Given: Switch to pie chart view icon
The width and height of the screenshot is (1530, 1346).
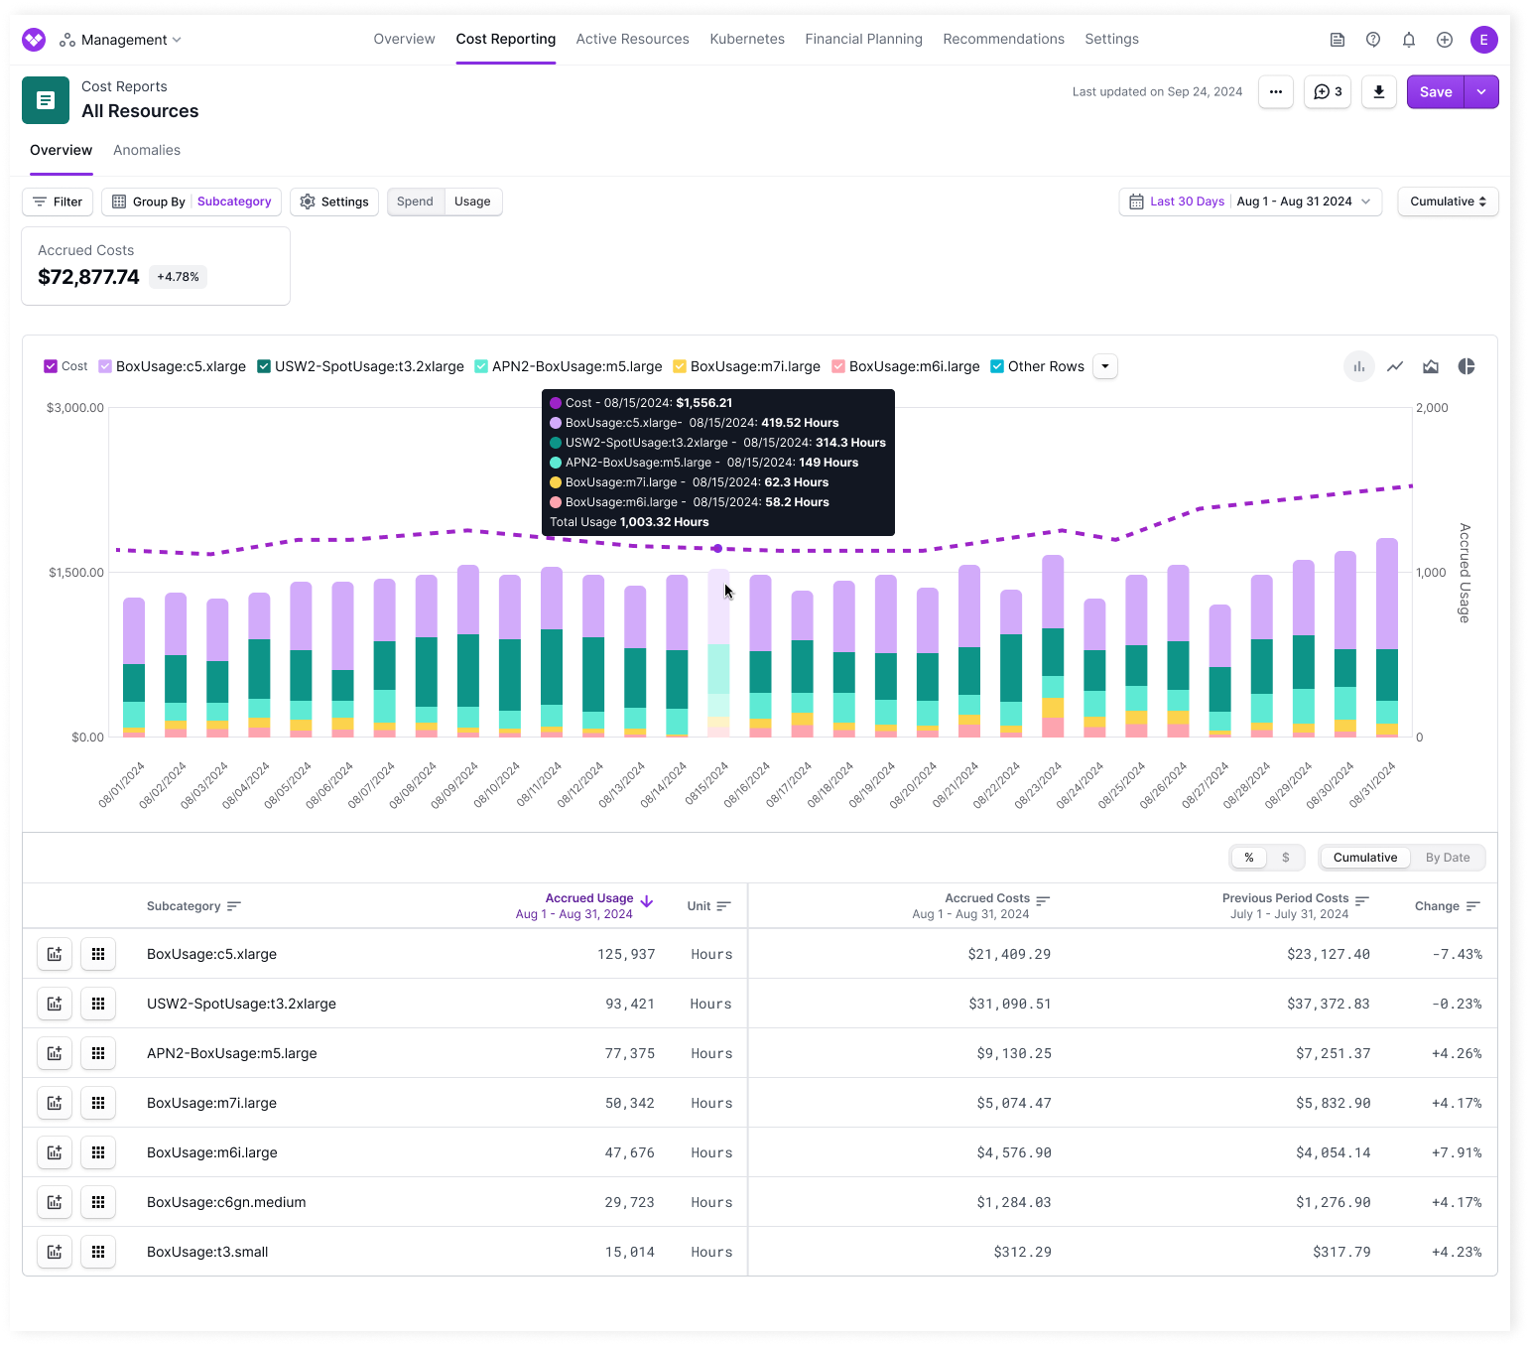Looking at the screenshot, I should pos(1466,366).
